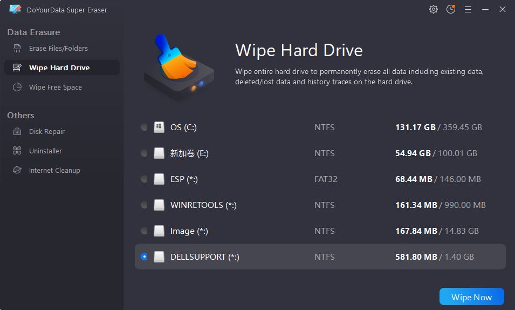This screenshot has height=310, width=515.
Task: Click the 新加卷 (E:) drive icon
Action: pyautogui.click(x=159, y=153)
